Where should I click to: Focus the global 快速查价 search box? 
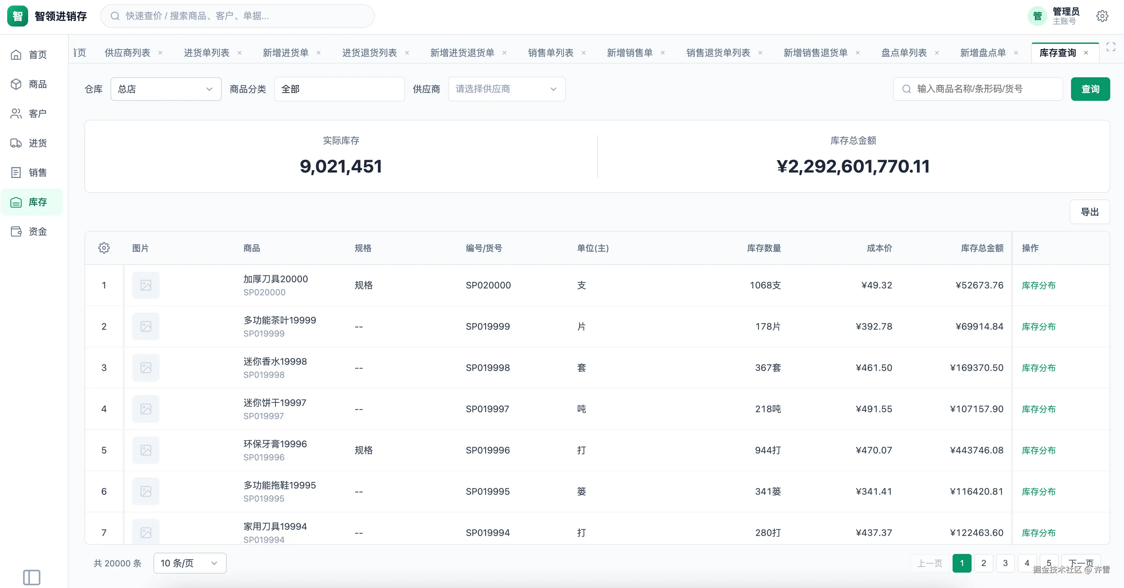(x=237, y=16)
